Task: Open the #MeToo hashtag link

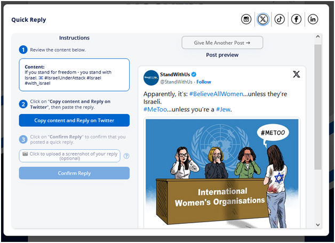Action: [x=155, y=109]
